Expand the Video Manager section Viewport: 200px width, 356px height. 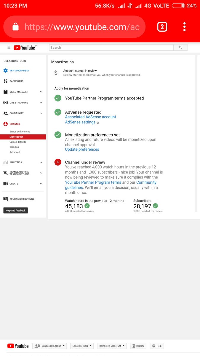coord(41,92)
